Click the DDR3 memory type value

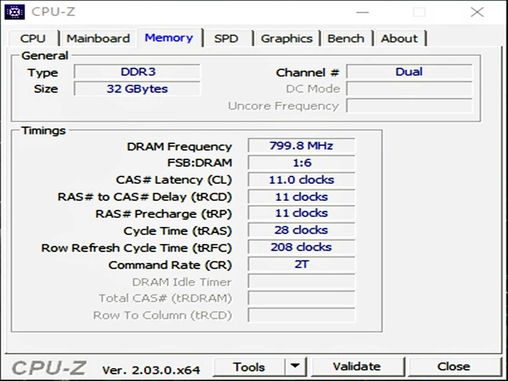(137, 72)
